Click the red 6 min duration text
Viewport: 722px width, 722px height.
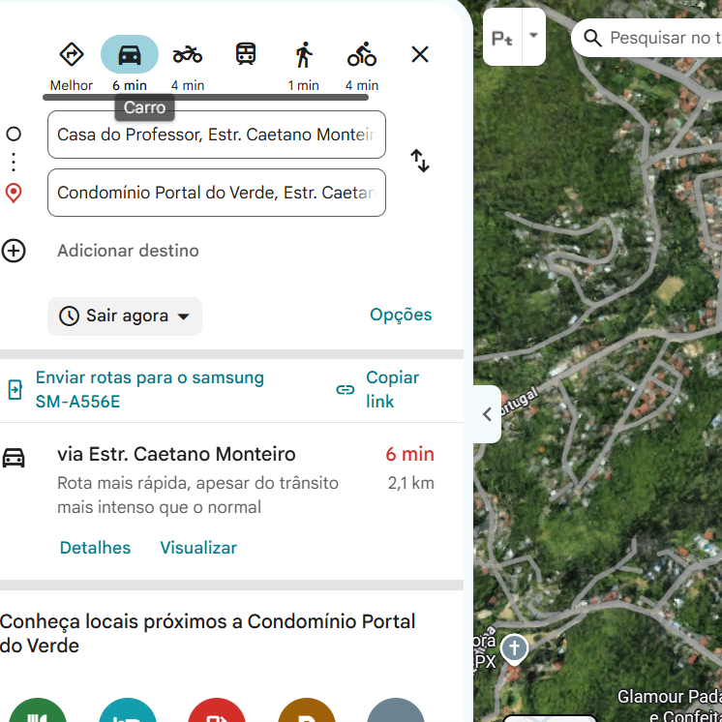409,455
